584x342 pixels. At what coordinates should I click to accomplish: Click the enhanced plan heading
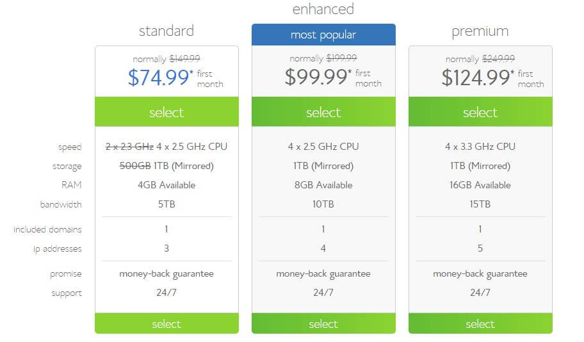click(323, 9)
